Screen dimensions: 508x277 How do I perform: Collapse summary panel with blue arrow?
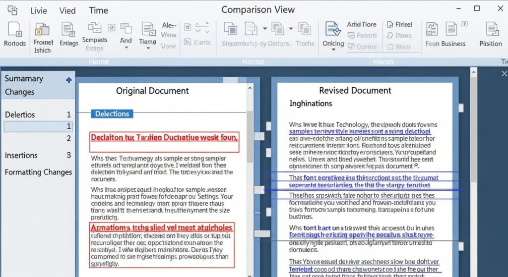(69, 80)
